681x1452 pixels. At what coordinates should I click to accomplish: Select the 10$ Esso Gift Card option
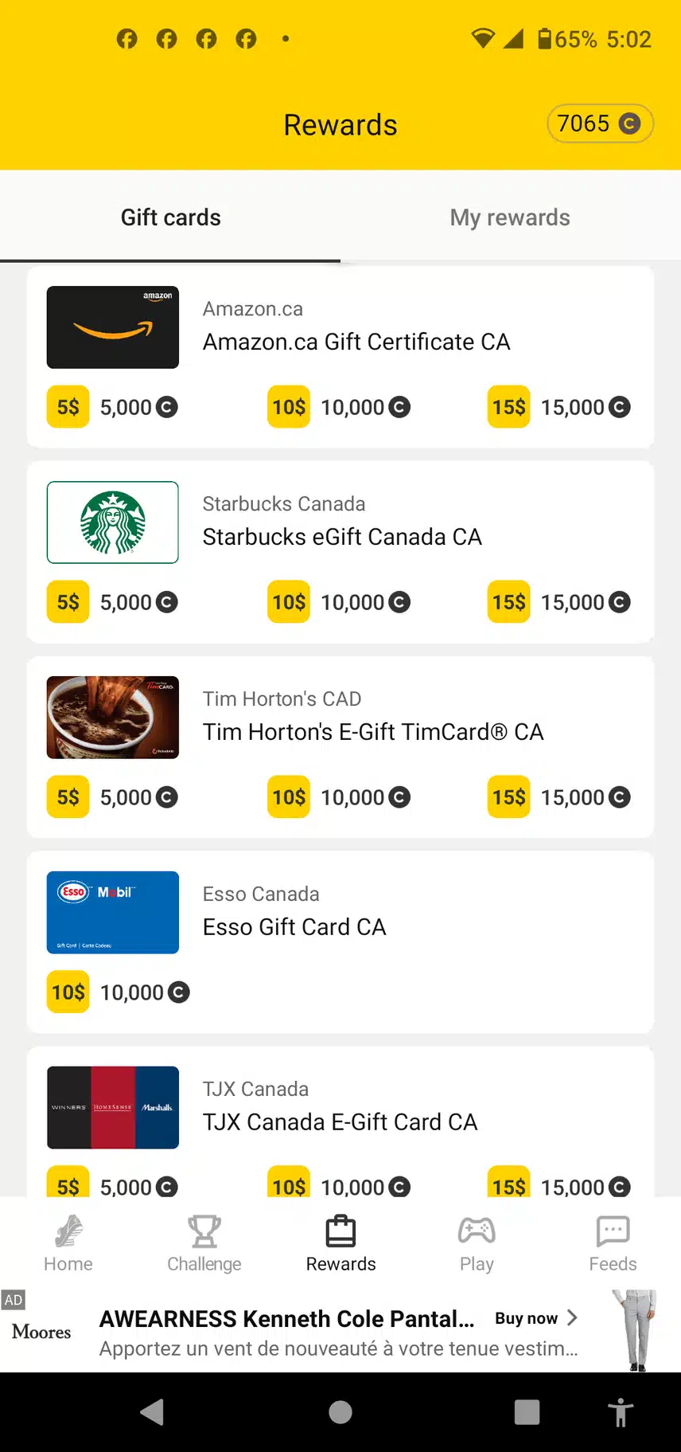point(68,992)
